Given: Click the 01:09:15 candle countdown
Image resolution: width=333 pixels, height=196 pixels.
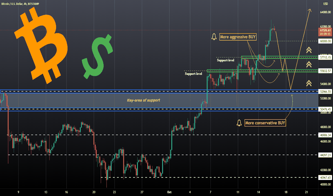Looking at the screenshot, I should (325, 34).
